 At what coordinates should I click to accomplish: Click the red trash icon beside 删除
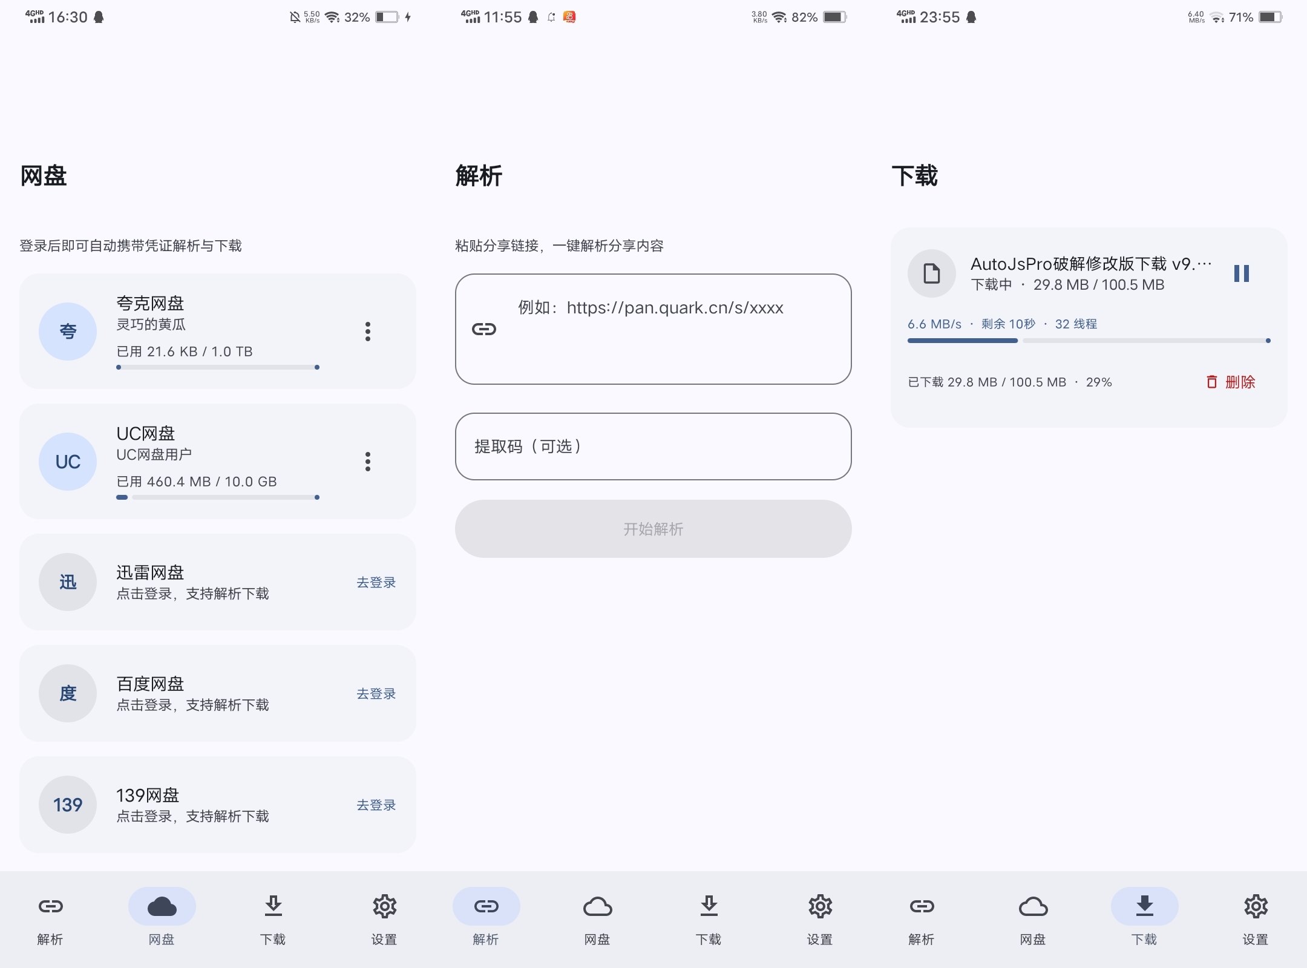tap(1212, 382)
